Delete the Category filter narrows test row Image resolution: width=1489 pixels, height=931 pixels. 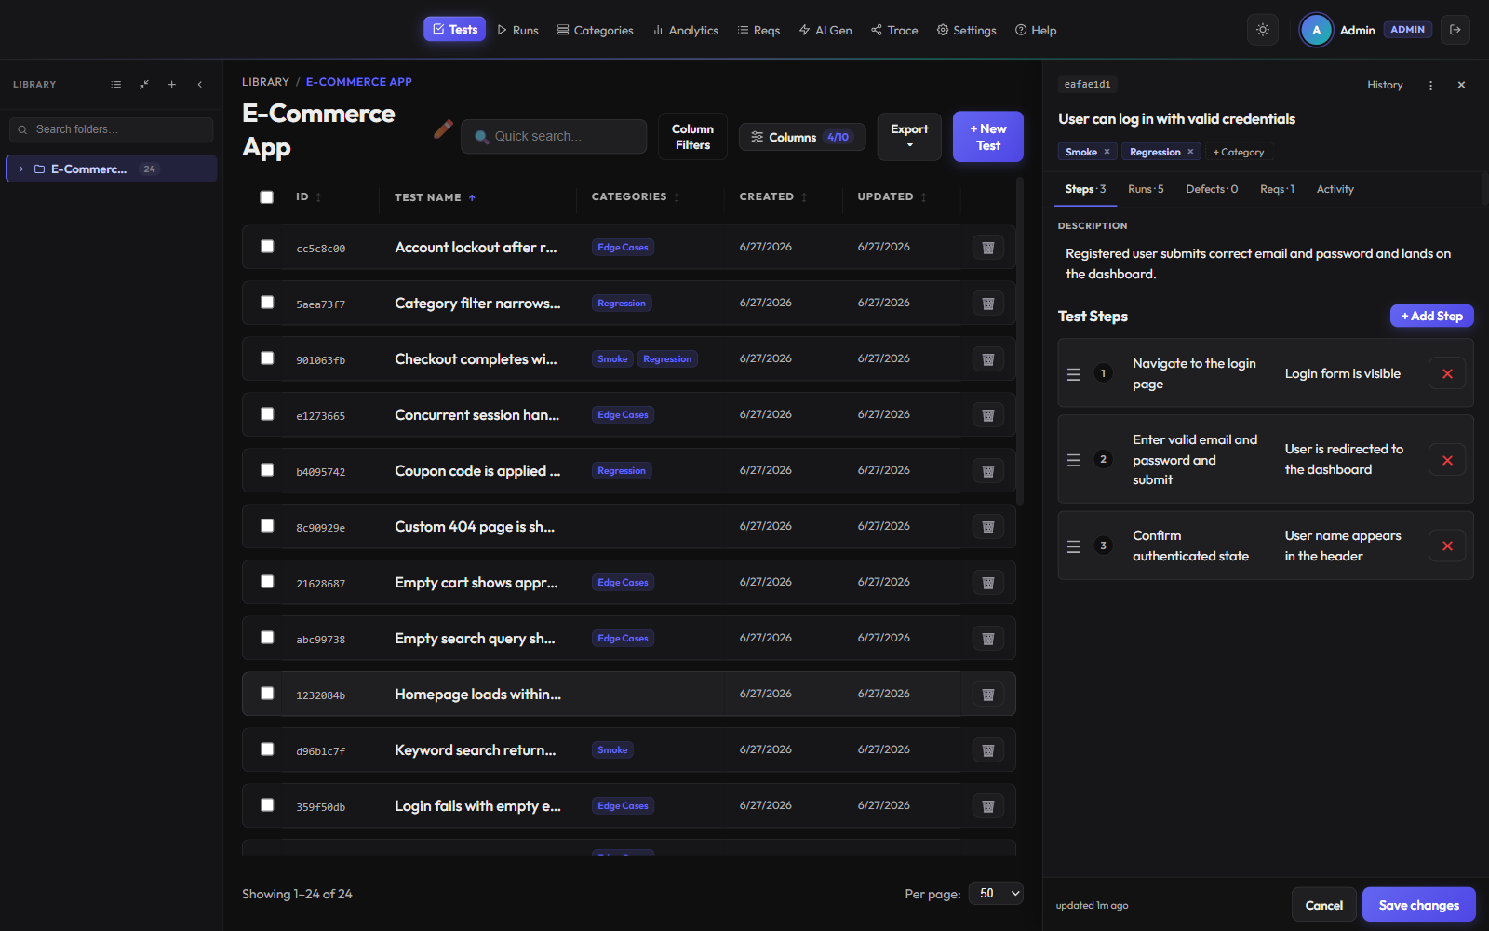click(x=988, y=304)
